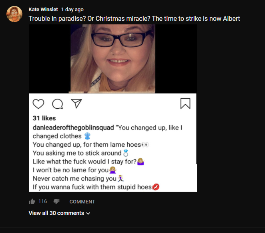Click the 1 day ago timestamp
This screenshot has width=265, height=233.
coord(72,10)
